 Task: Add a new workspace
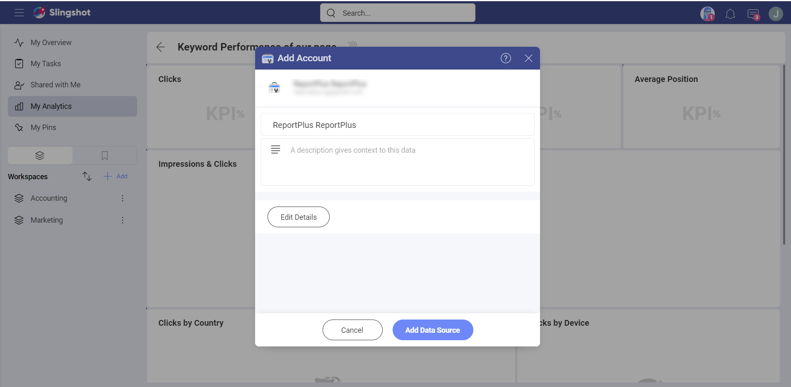pyautogui.click(x=116, y=176)
